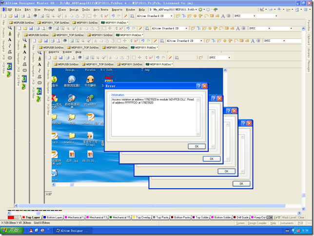Switch to the Bottom Layer tab
Viewport: 314px width, 236px height.
[x=53, y=217]
